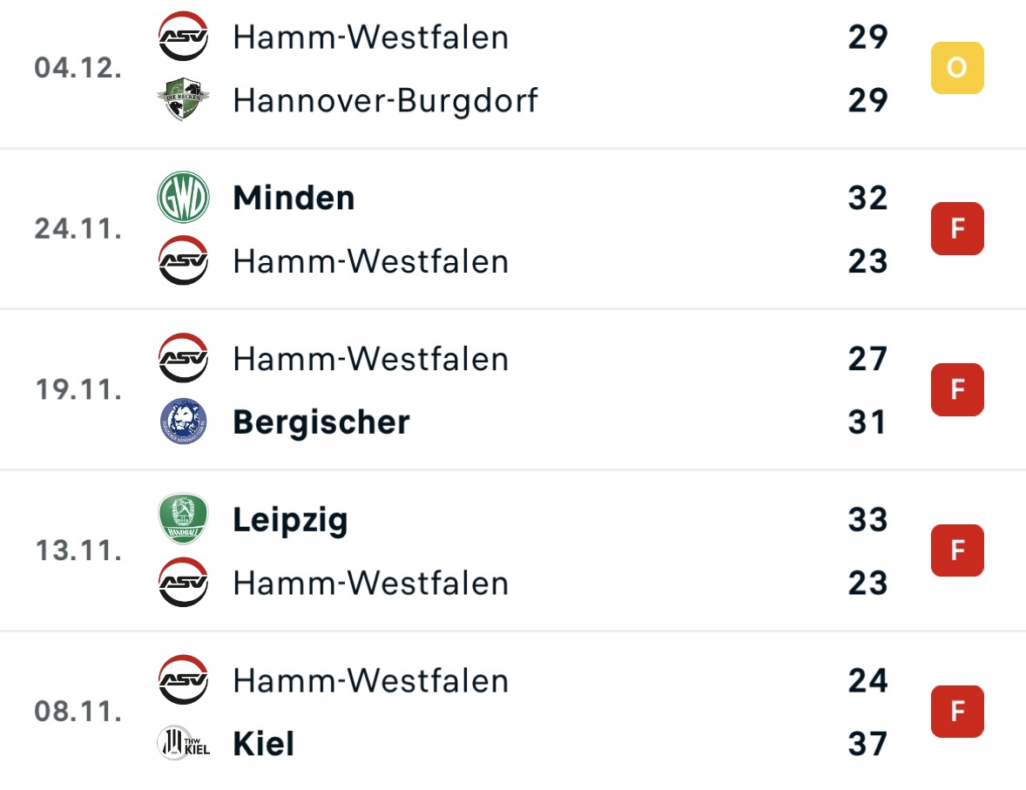Click Kiel's score of 37
The height and width of the screenshot is (790, 1026).
click(867, 744)
